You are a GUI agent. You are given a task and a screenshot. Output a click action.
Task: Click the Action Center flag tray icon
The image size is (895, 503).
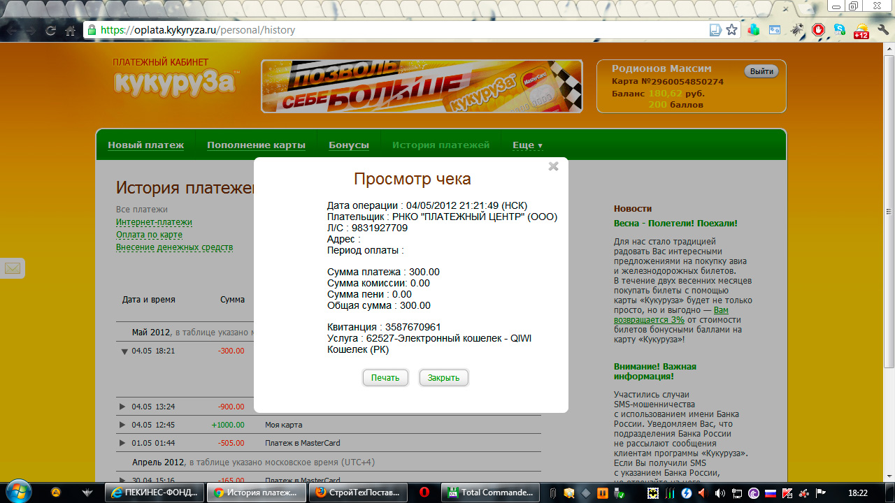(820, 493)
